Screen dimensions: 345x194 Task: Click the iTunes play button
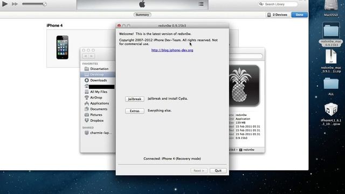click(5, 4)
